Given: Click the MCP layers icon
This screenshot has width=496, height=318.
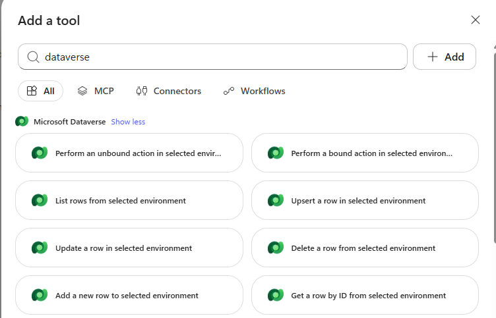Looking at the screenshot, I should pos(82,91).
